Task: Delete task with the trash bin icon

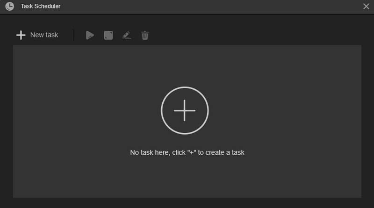Action: tap(145, 35)
